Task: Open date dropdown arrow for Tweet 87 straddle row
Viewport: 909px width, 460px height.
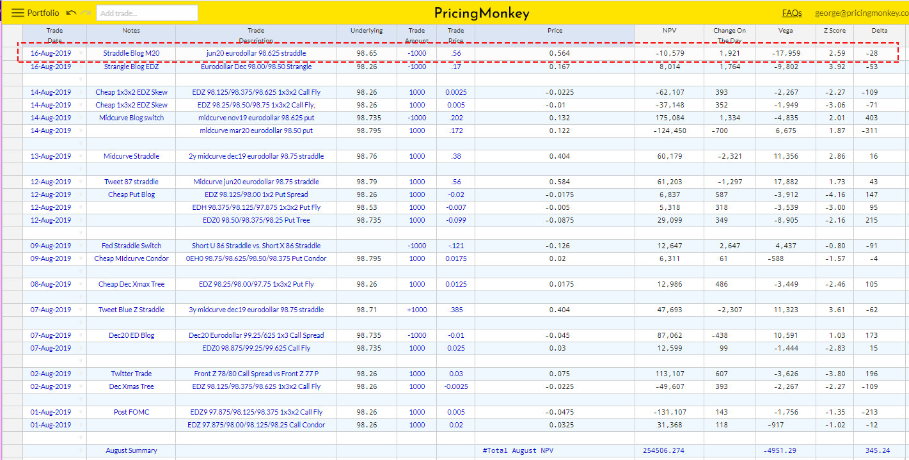Action: click(x=81, y=182)
